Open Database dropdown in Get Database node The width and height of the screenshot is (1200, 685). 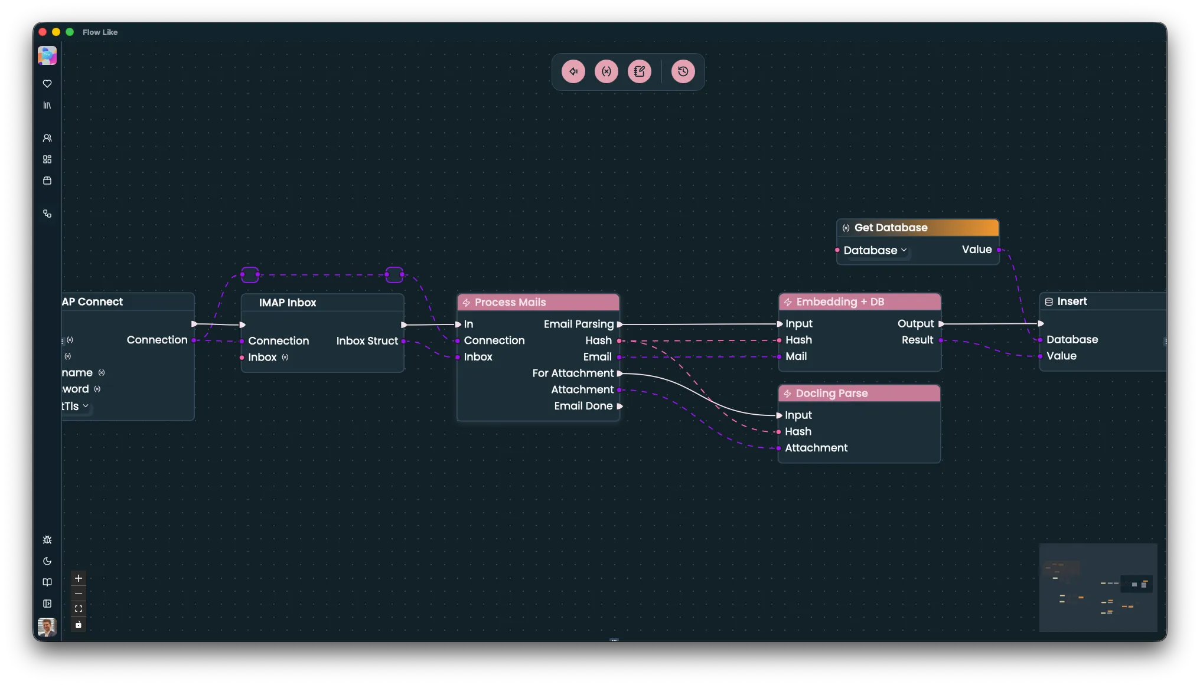(x=875, y=250)
